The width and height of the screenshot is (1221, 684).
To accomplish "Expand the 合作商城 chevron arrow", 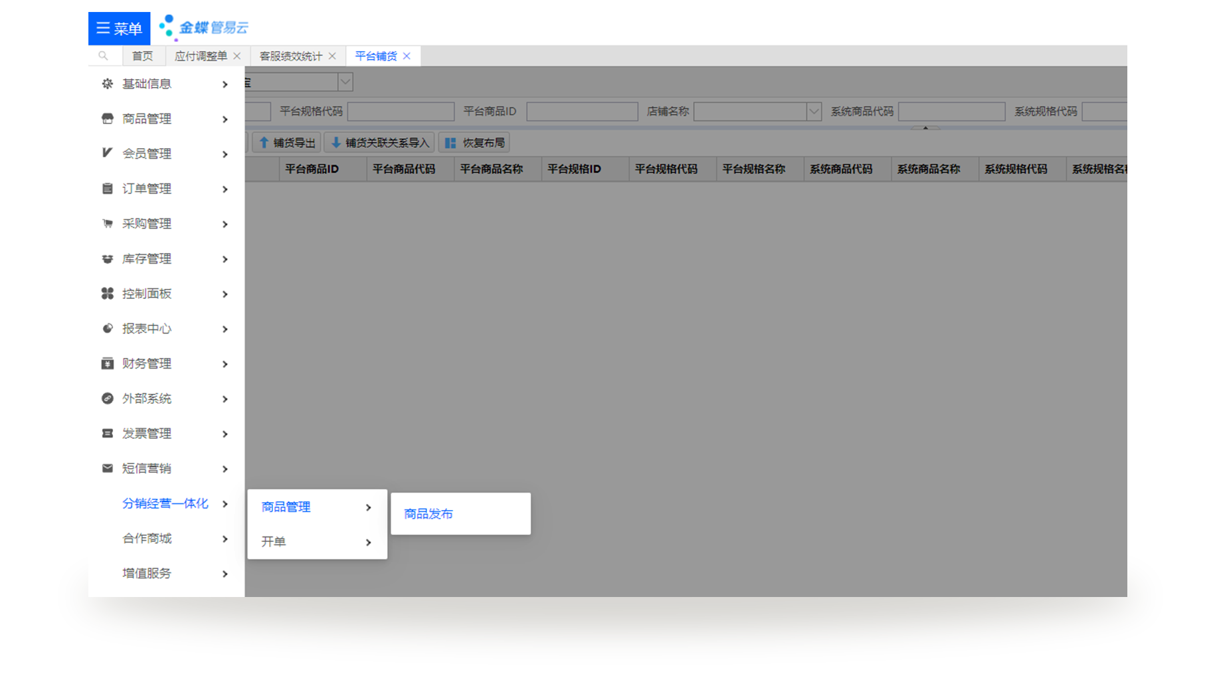I will coord(225,539).
